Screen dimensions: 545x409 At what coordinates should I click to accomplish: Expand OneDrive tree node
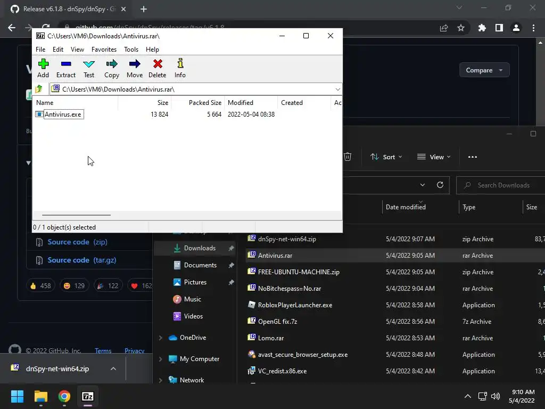pyautogui.click(x=161, y=338)
